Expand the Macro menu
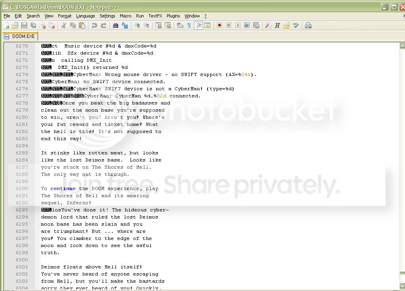 click(x=125, y=16)
